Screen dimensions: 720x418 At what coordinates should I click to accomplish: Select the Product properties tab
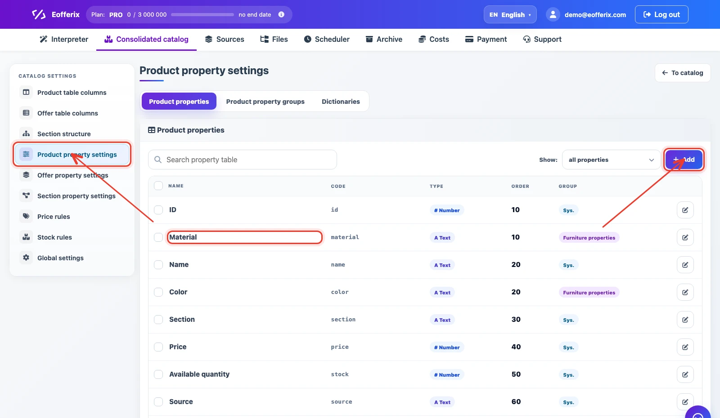click(179, 102)
